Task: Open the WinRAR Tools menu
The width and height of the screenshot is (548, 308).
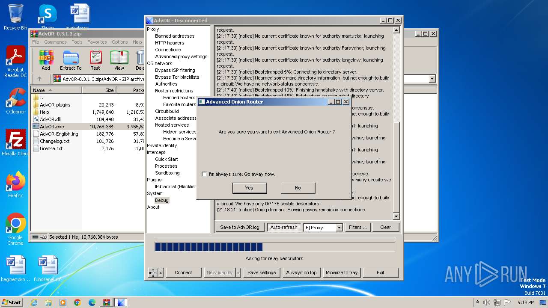Action: click(x=77, y=42)
